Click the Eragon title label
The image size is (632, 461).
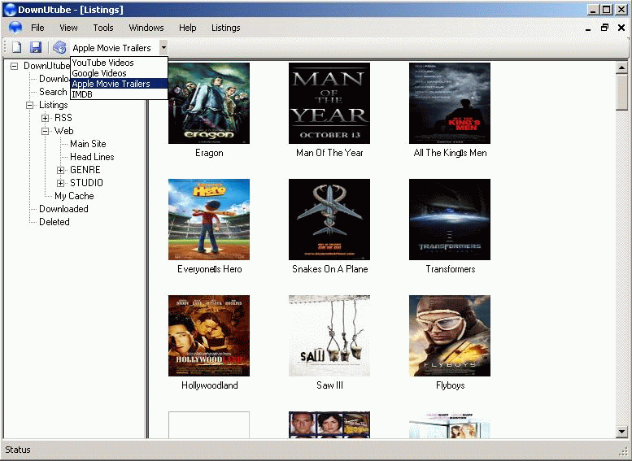(209, 153)
